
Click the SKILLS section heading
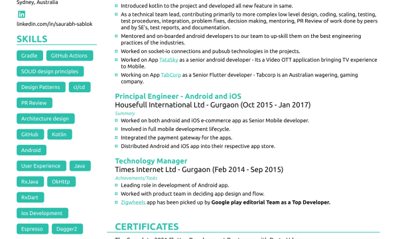coord(32,39)
